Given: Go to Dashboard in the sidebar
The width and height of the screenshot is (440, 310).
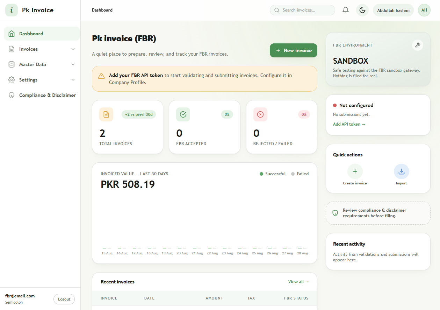Looking at the screenshot, I should (x=42, y=34).
